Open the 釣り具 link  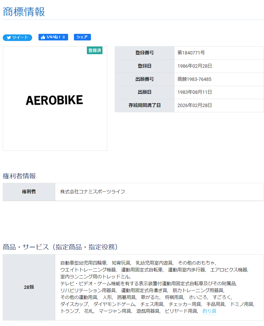(209, 311)
